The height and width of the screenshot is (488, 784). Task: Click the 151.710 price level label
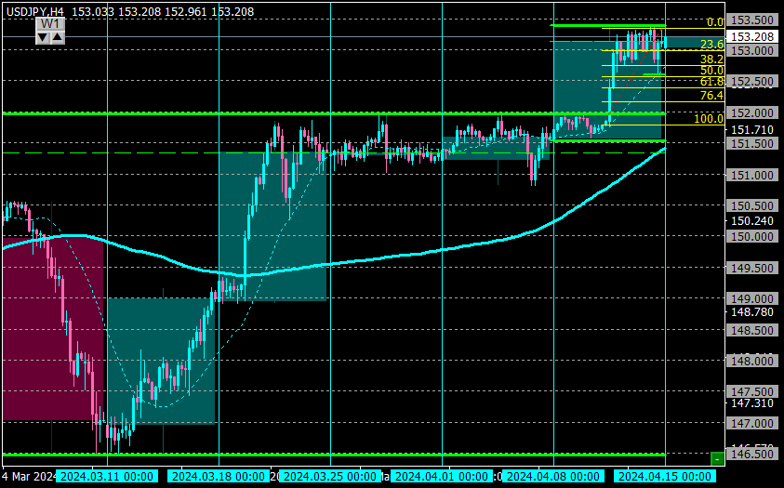(752, 130)
